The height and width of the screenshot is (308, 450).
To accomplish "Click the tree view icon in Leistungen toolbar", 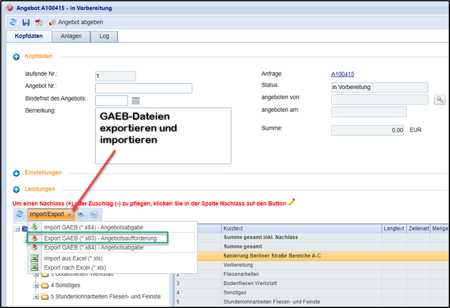I will [94, 214].
